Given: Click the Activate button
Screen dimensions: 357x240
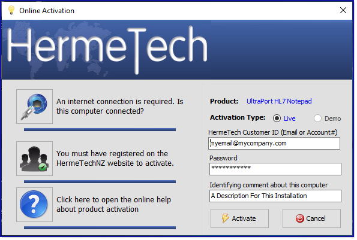Looking at the screenshot, I should point(239,218).
